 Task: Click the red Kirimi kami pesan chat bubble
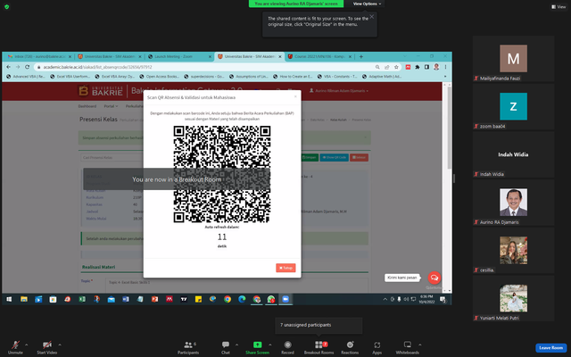[x=434, y=278]
